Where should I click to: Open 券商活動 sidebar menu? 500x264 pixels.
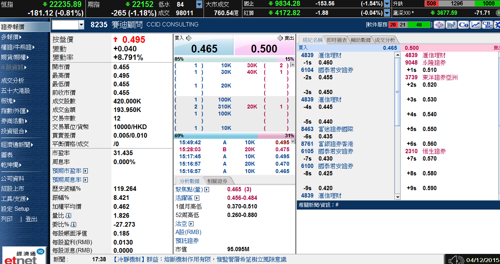(x=14, y=121)
